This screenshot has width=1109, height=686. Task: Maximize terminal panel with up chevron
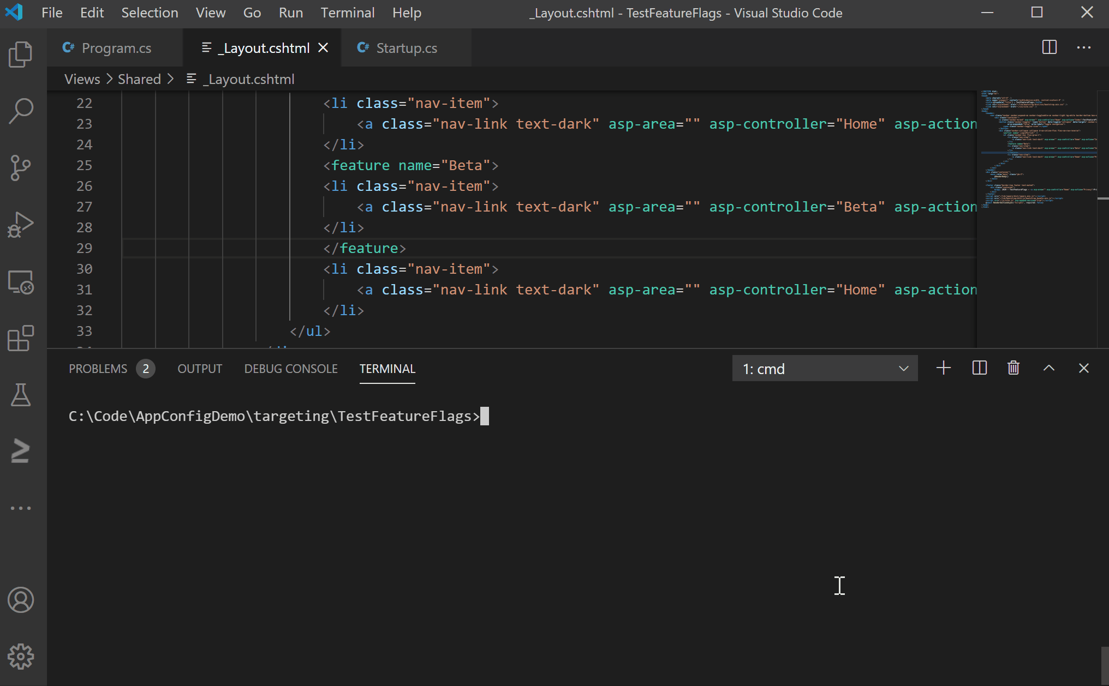(x=1048, y=368)
